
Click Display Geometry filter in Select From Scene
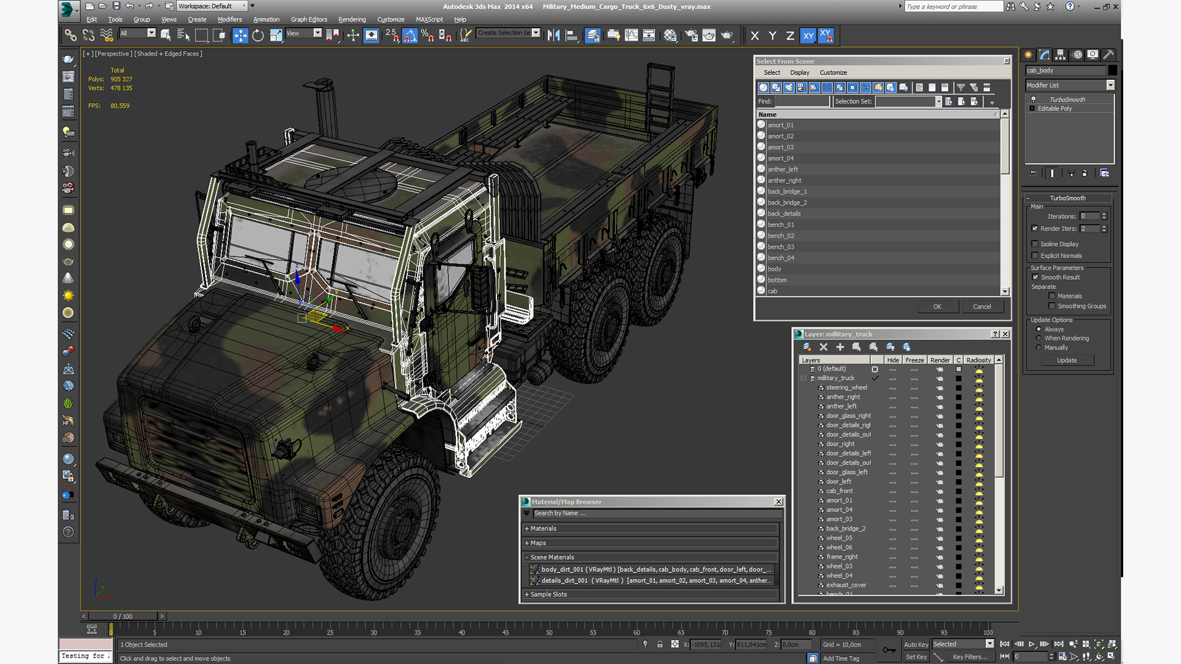(x=763, y=87)
